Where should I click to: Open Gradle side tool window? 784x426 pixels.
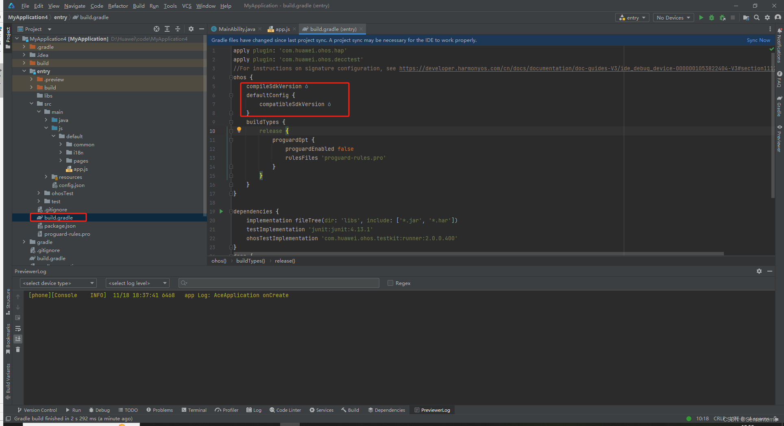pos(780,106)
